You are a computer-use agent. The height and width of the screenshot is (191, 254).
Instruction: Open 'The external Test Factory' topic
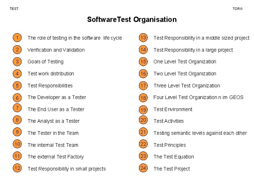point(56,157)
